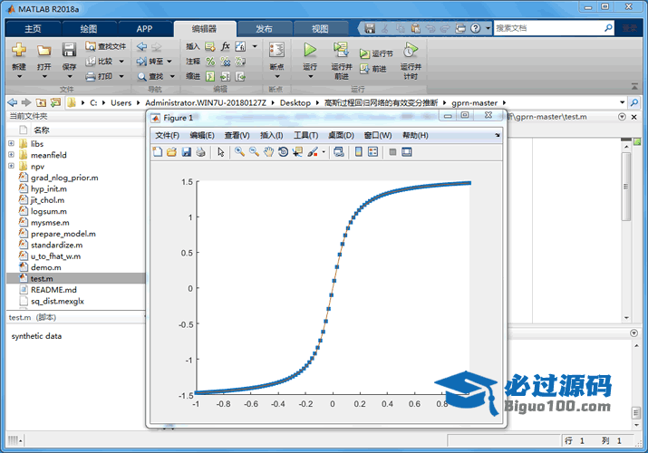The width and height of the screenshot is (648, 453).
Task: Click the Run and Time icon
Action: point(411,50)
